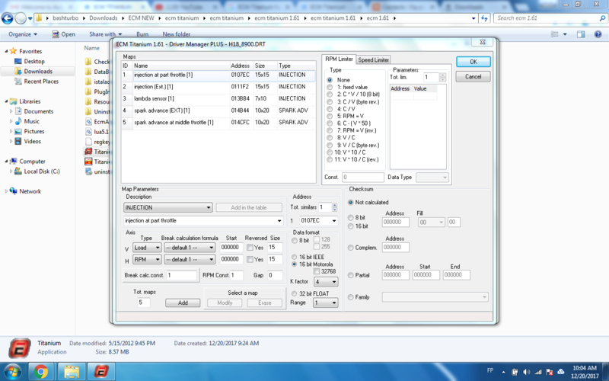
Task: Select Family checksum option
Action: [x=351, y=297]
